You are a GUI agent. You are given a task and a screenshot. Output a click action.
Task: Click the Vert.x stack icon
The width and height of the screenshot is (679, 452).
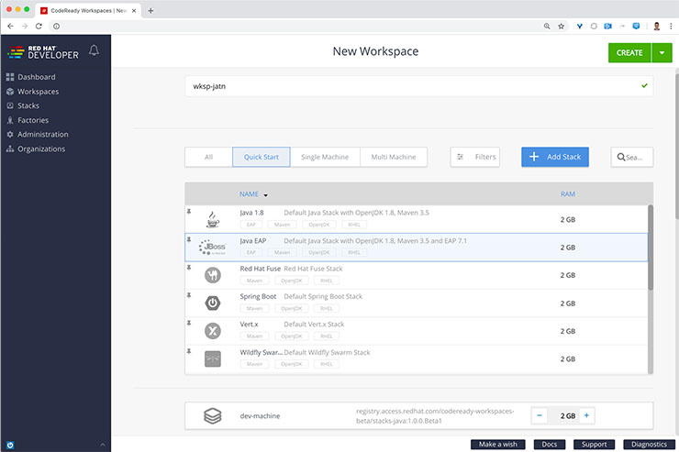[212, 330]
